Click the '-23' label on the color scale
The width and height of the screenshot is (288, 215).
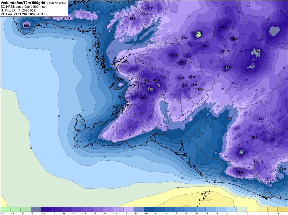(12, 213)
